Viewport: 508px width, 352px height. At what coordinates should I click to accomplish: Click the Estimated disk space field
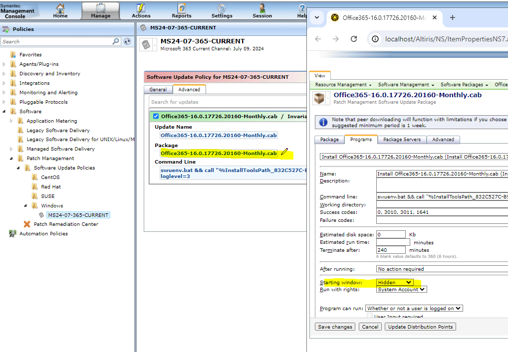[x=391, y=234]
